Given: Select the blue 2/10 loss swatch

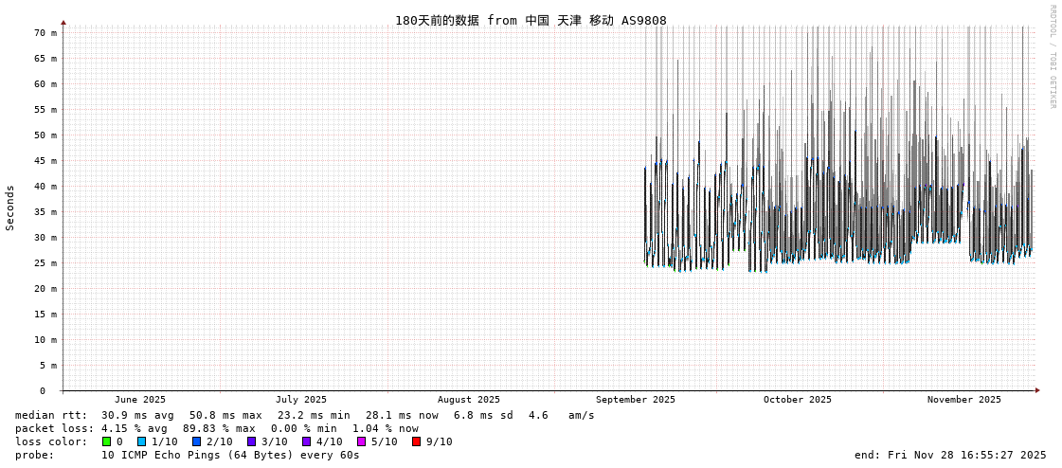Looking at the screenshot, I should 196,441.
